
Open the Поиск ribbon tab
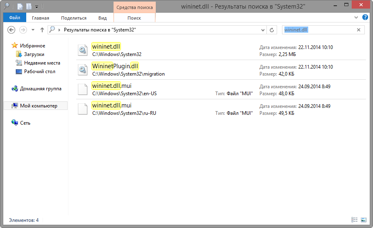pos(134,18)
